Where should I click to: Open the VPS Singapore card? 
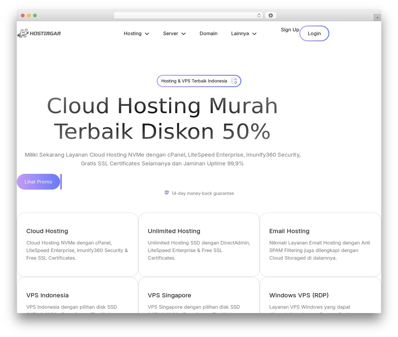click(x=199, y=295)
